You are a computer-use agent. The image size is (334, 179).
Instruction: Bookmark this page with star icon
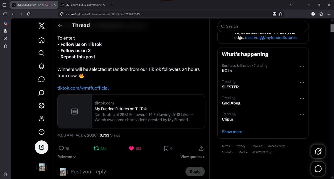(x=280, y=14)
